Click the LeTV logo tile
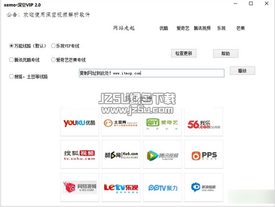 [x=120, y=188]
